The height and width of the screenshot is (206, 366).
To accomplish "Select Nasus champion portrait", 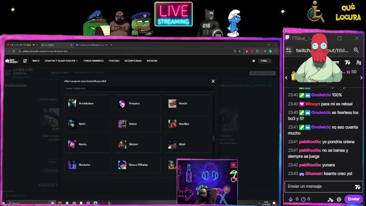I will (122, 124).
